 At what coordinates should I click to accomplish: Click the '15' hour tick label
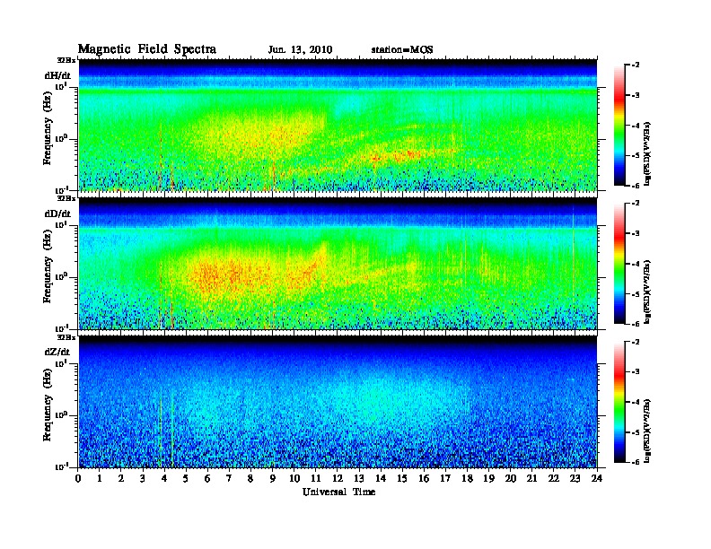402,478
